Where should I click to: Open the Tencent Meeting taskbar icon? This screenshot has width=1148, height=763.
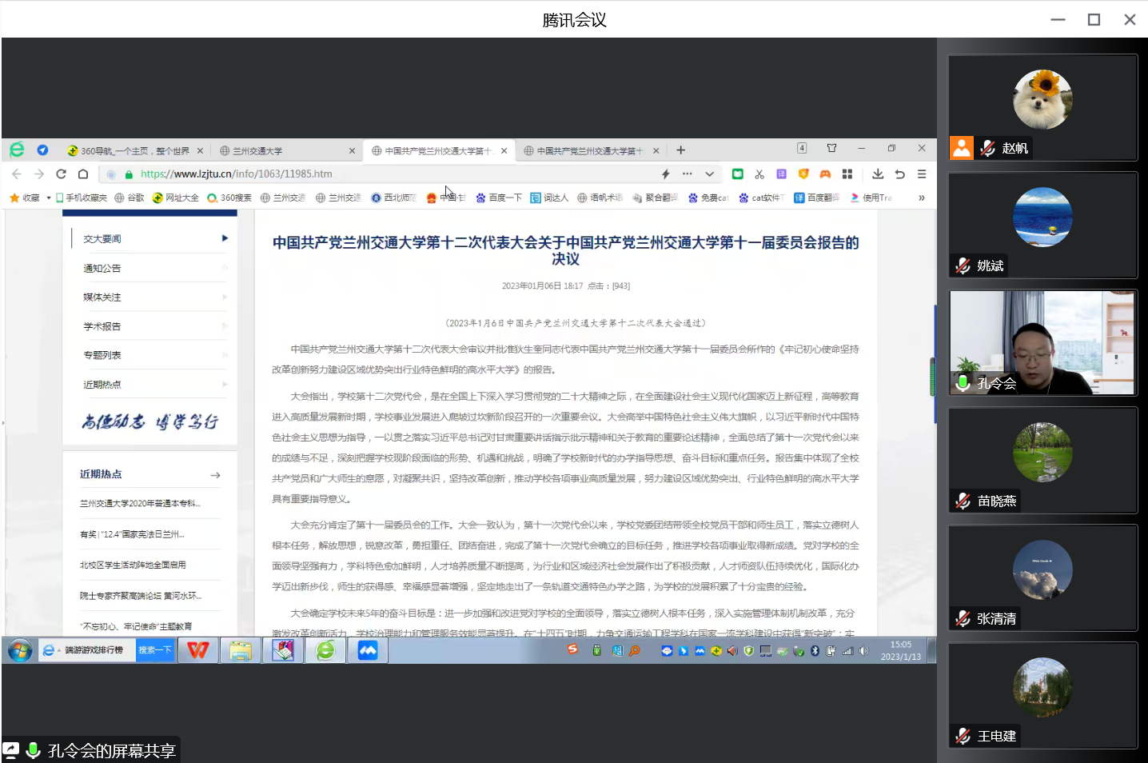point(368,650)
